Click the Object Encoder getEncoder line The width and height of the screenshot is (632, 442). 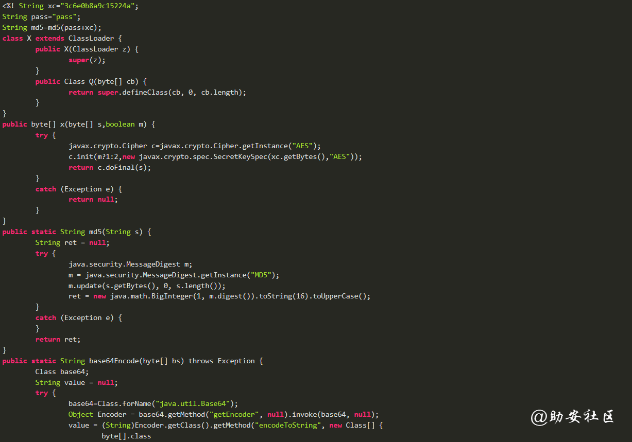[x=224, y=414]
